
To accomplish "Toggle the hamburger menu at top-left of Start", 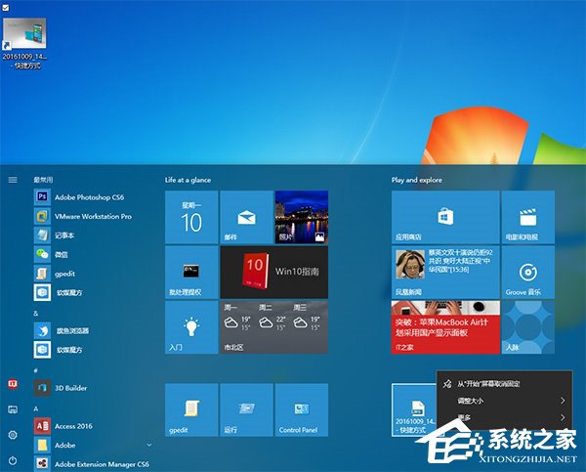I will click(x=13, y=180).
